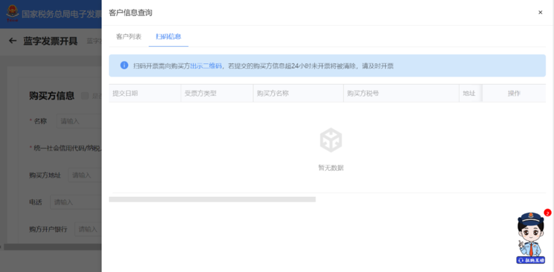Select the 扫码信息 tab

coord(168,37)
